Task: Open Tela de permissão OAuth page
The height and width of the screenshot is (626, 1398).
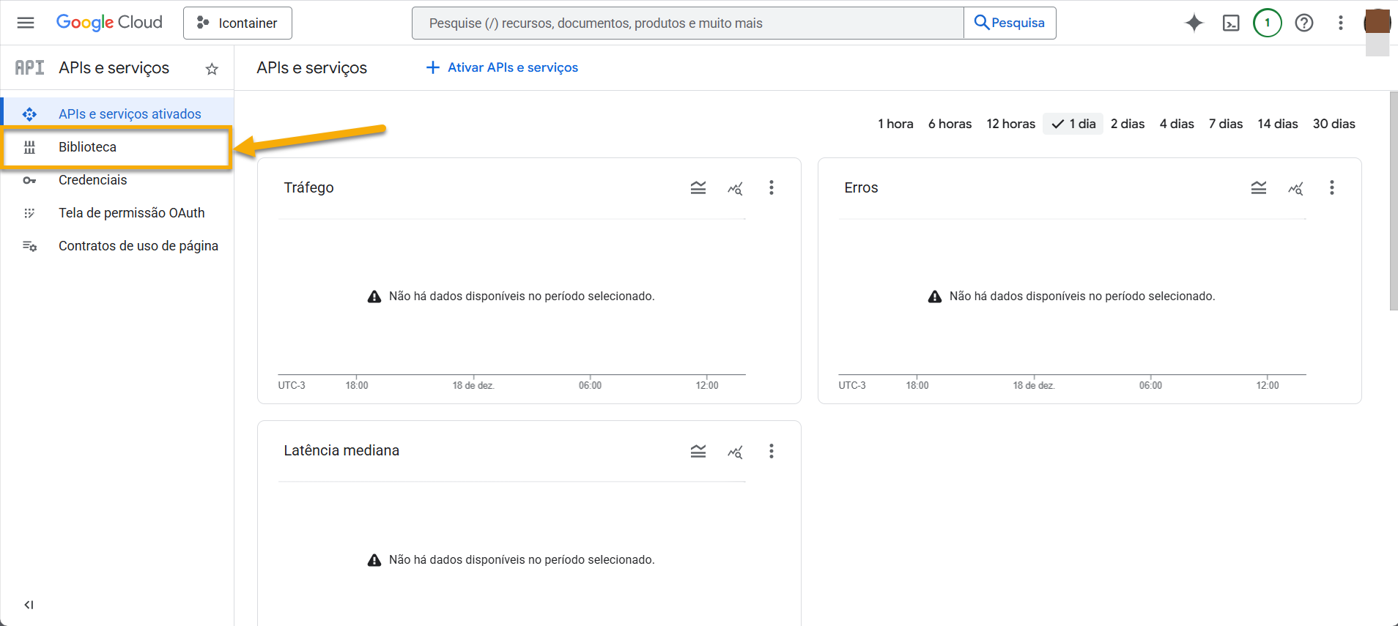Action: (x=117, y=213)
